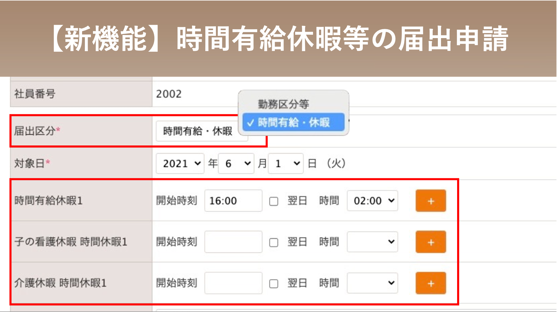Open 時間 dropdown in 介護休暇 row
Image resolution: width=557 pixels, height=312 pixels.
tap(373, 283)
